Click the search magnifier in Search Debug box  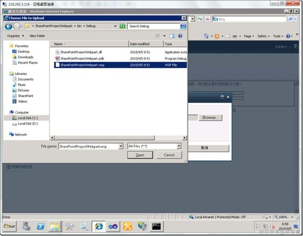click(183, 26)
